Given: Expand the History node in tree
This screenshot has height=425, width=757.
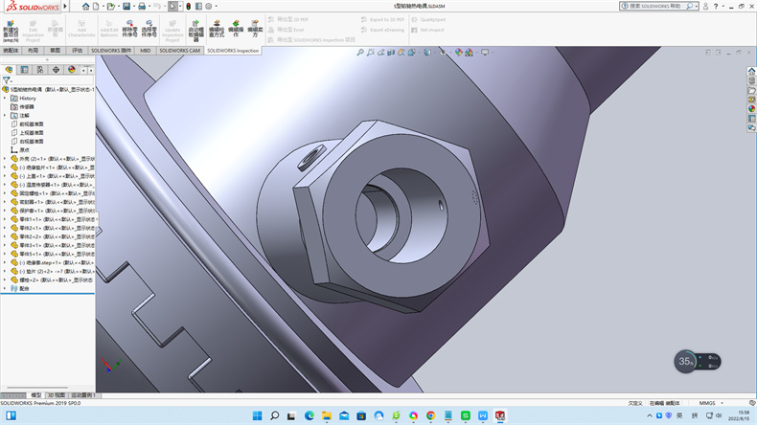Looking at the screenshot, I should pyautogui.click(x=5, y=98).
